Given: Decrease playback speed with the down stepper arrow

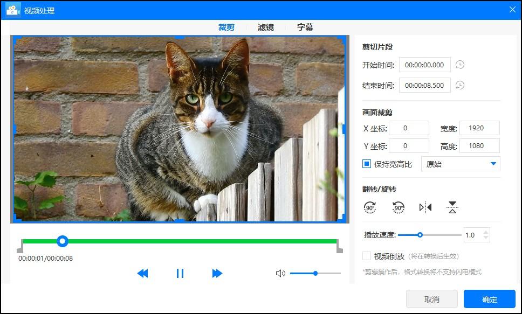Looking at the screenshot, I should coord(486,238).
